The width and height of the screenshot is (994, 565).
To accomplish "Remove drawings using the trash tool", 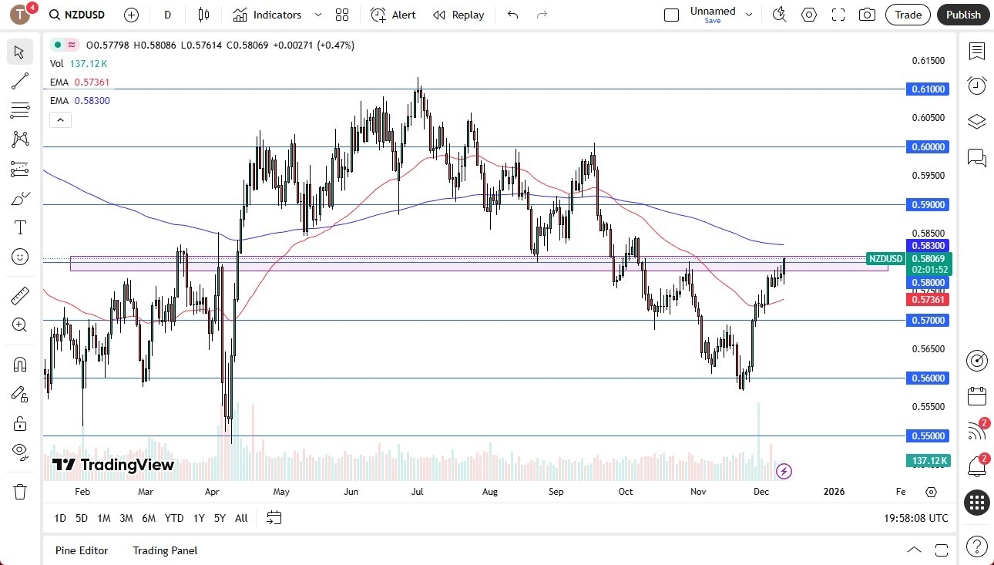I will (x=20, y=491).
